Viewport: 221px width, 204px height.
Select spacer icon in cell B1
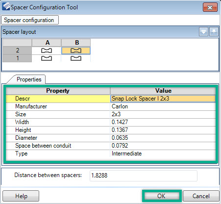click(x=76, y=58)
